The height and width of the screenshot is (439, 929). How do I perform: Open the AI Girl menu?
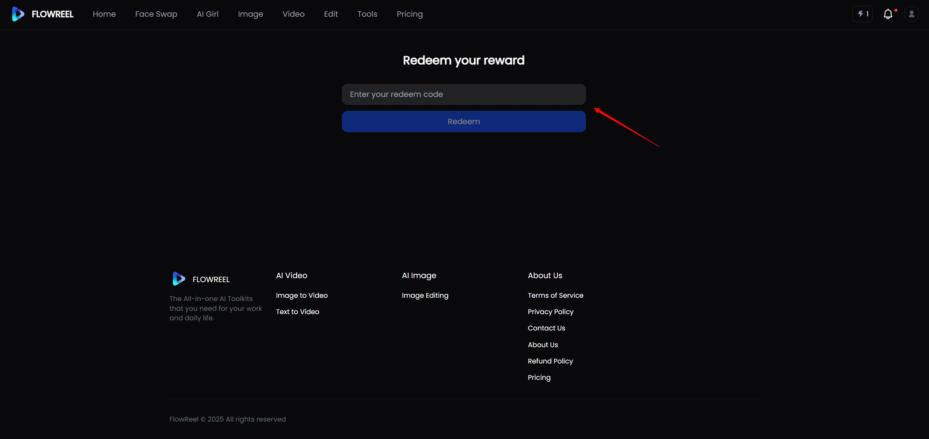207,14
